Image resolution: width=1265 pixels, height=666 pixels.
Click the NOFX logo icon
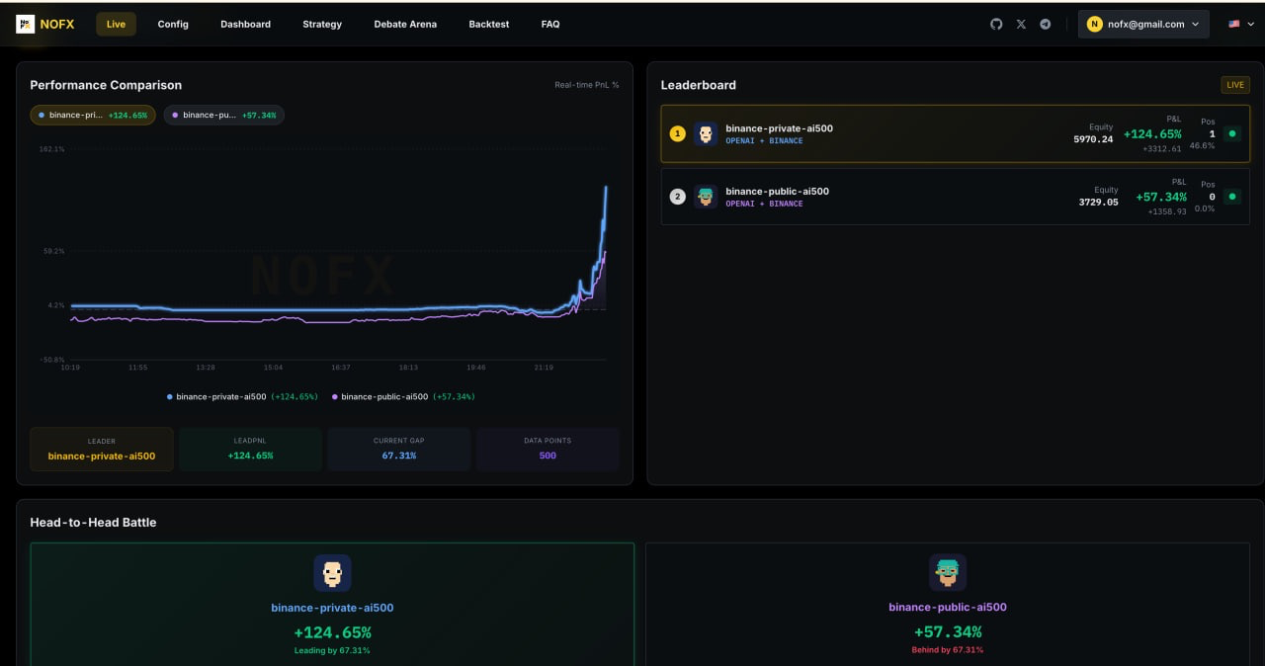(x=25, y=24)
